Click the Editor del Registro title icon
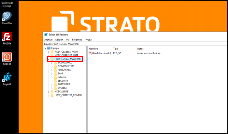228x134 pixels. point(46,35)
